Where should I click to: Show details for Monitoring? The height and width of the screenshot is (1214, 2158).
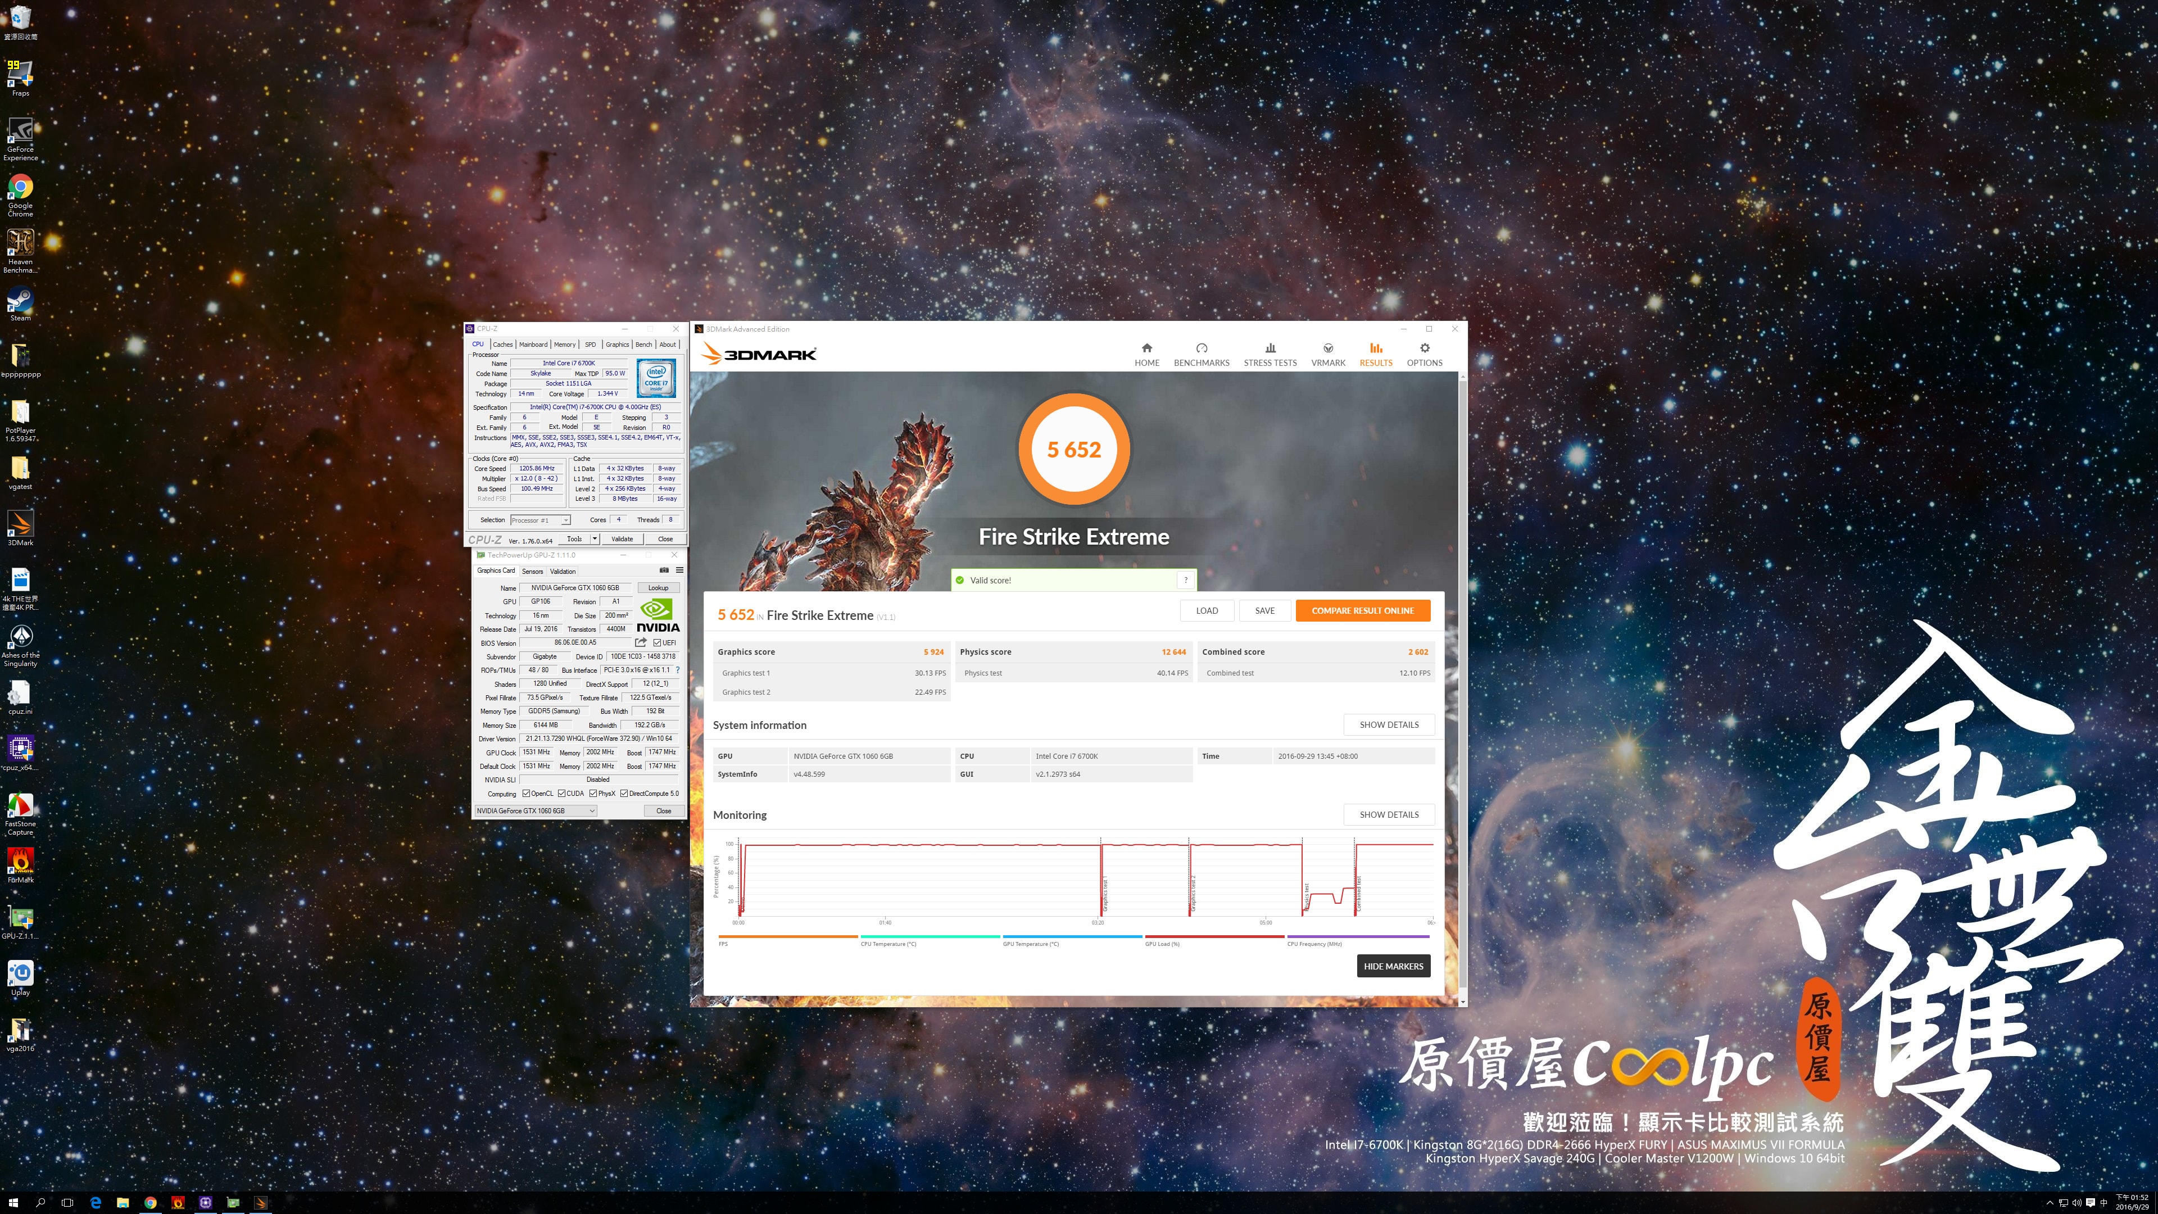click(1389, 814)
